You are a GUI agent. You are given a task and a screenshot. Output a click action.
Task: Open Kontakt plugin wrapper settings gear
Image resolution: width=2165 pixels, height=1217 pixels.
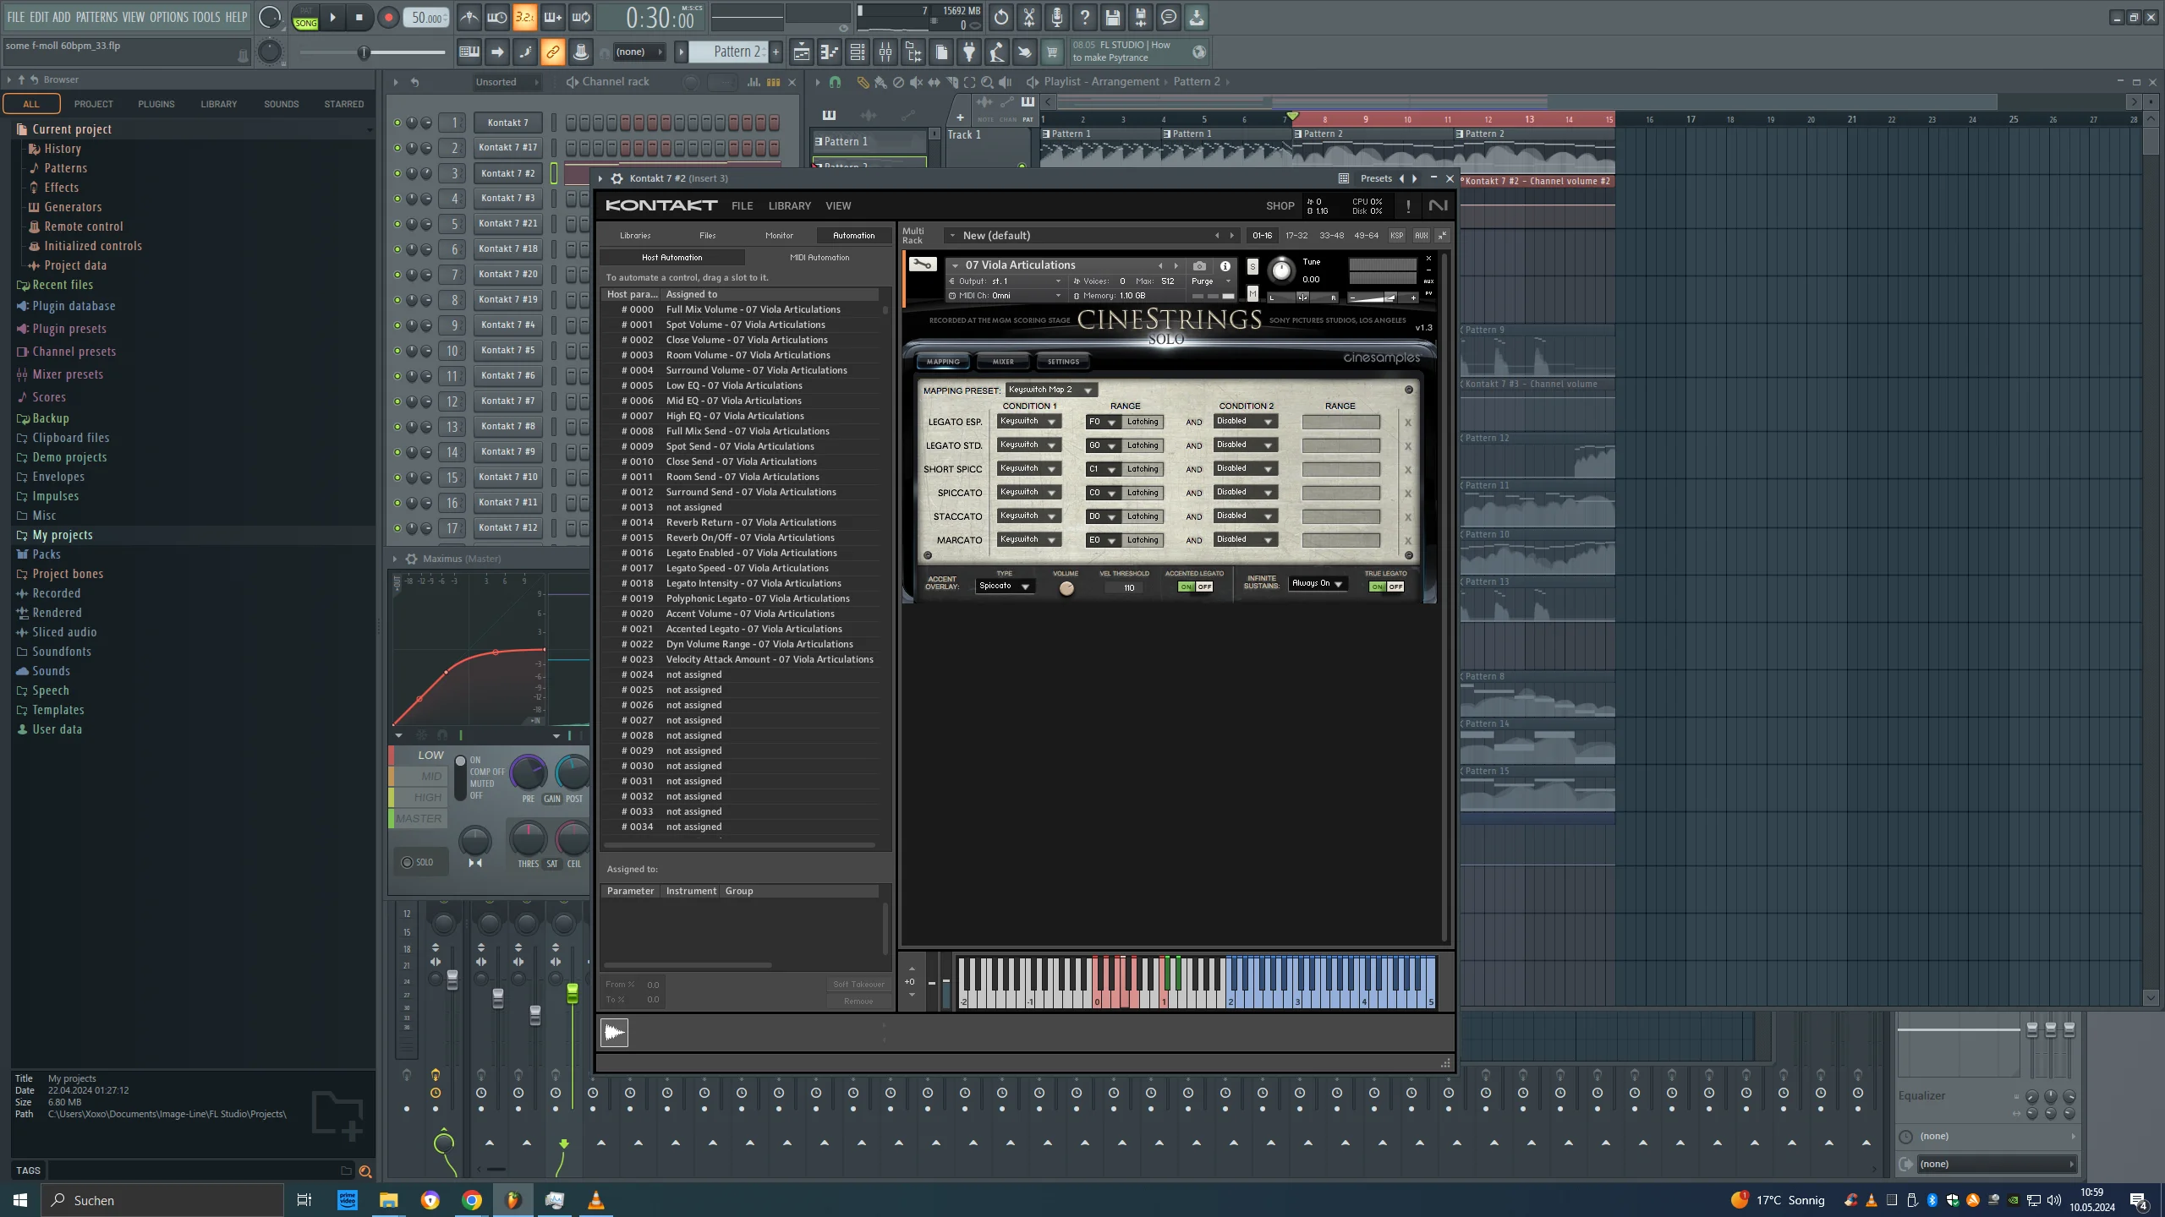tap(617, 178)
